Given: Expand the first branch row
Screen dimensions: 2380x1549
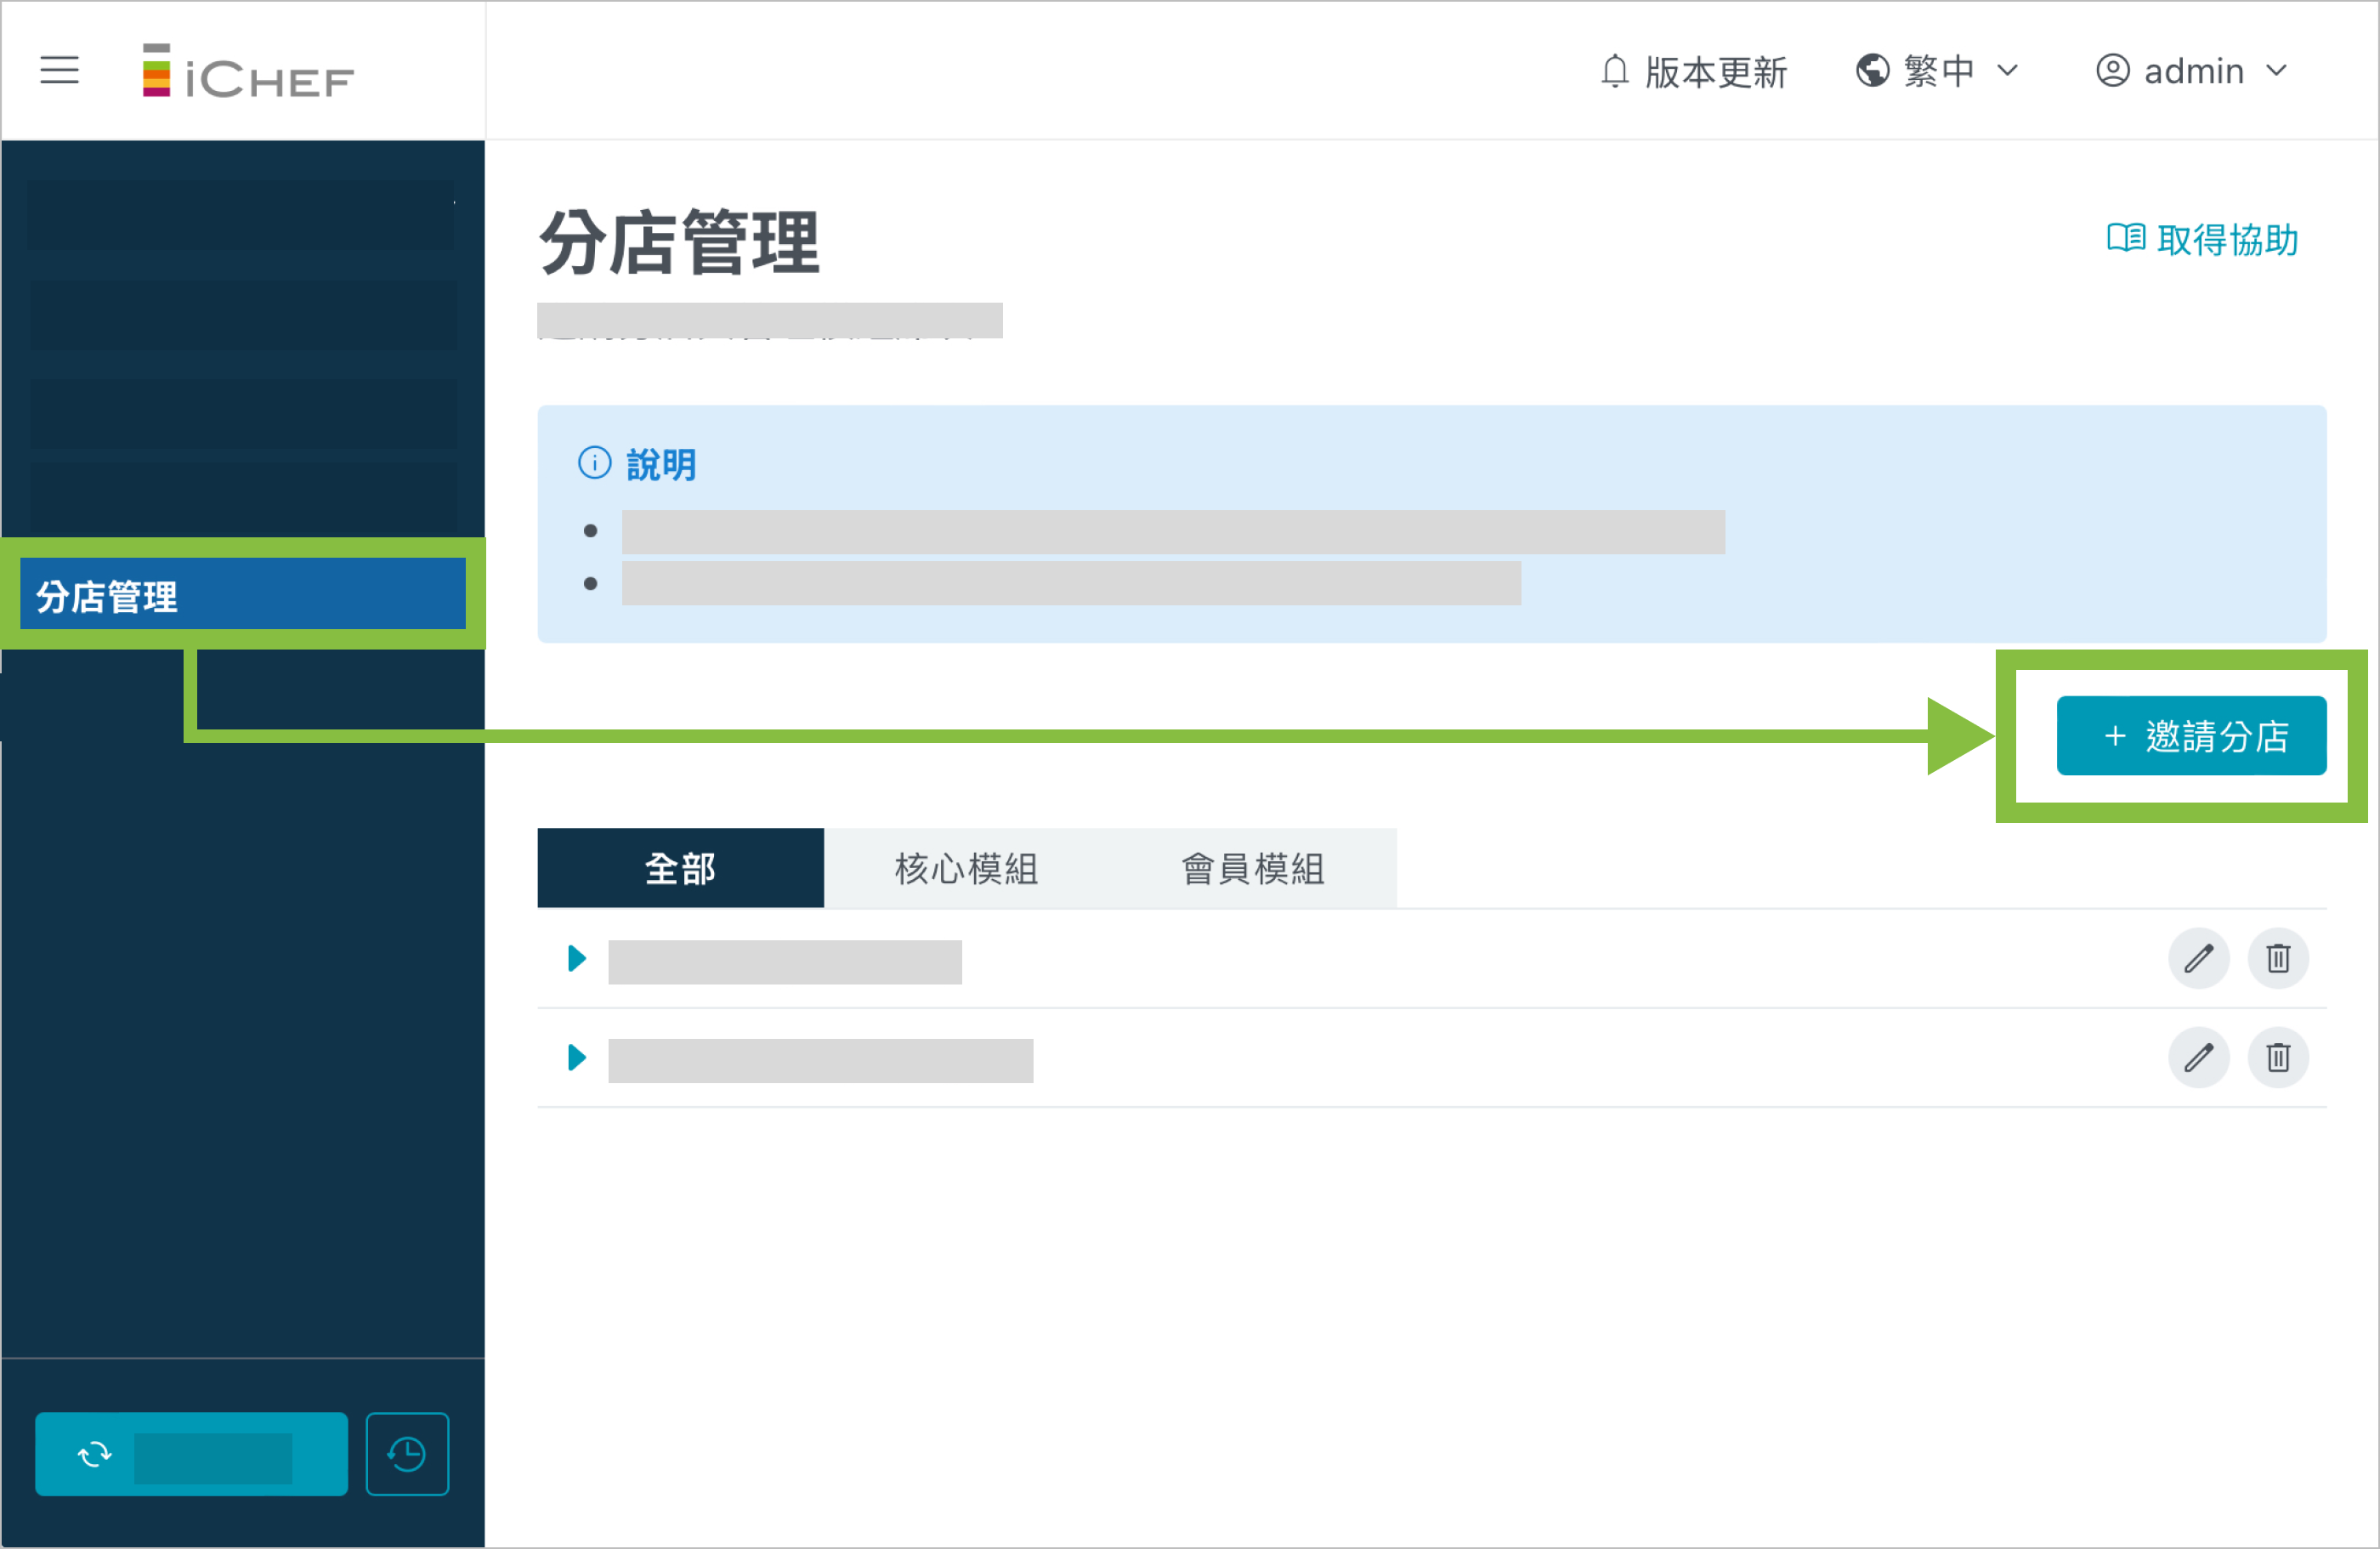Looking at the screenshot, I should (x=576, y=959).
